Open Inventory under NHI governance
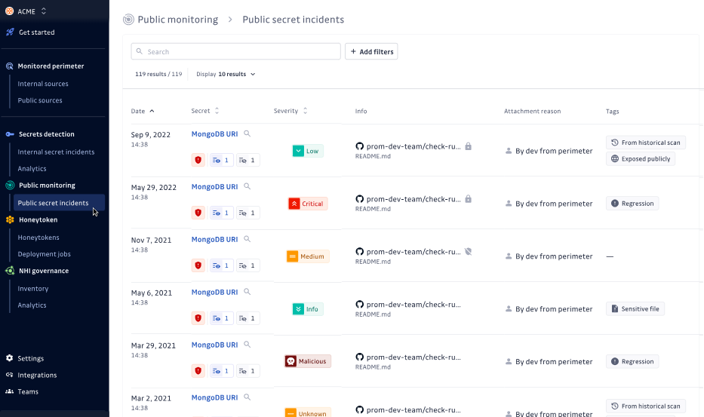 click(x=32, y=289)
